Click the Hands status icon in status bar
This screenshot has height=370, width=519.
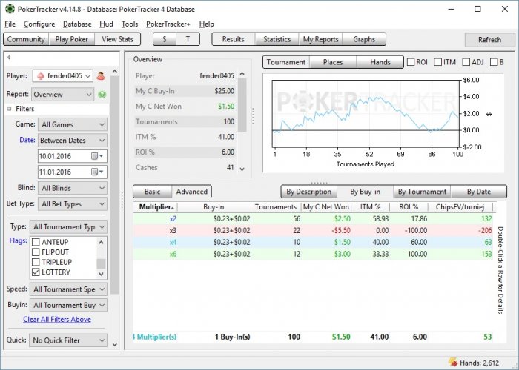(x=452, y=363)
